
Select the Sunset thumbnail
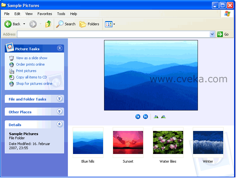pyautogui.click(x=128, y=142)
